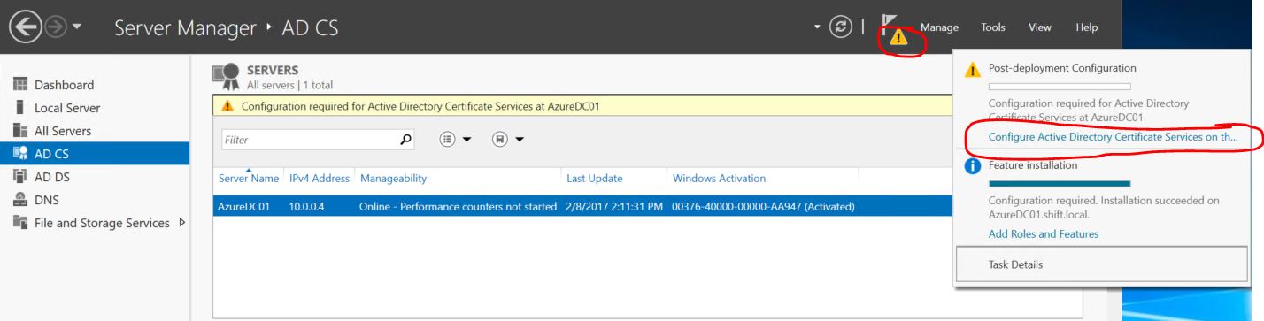Click the 00376-40000-00000-AA947 activation cell

(763, 207)
